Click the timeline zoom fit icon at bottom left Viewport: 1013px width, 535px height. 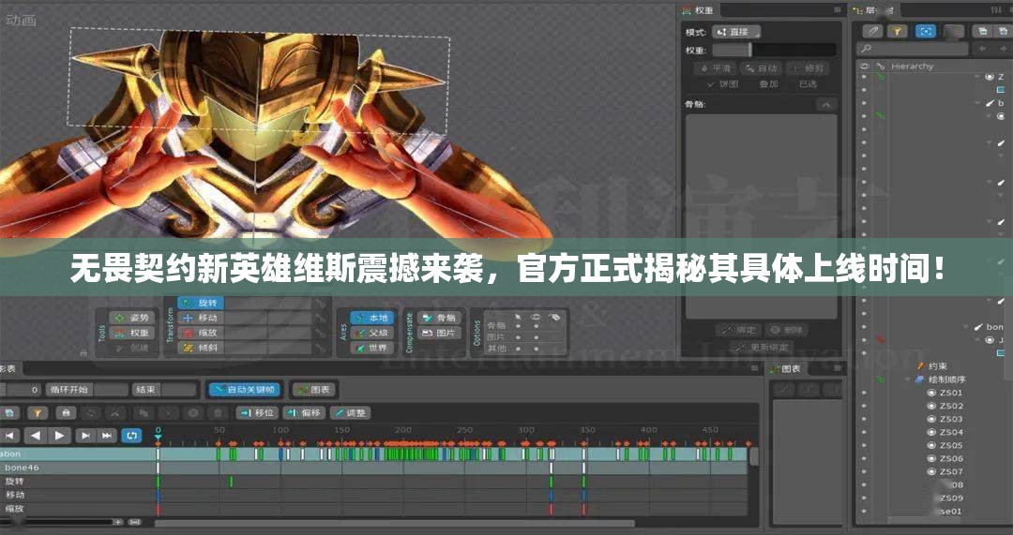pos(134,522)
